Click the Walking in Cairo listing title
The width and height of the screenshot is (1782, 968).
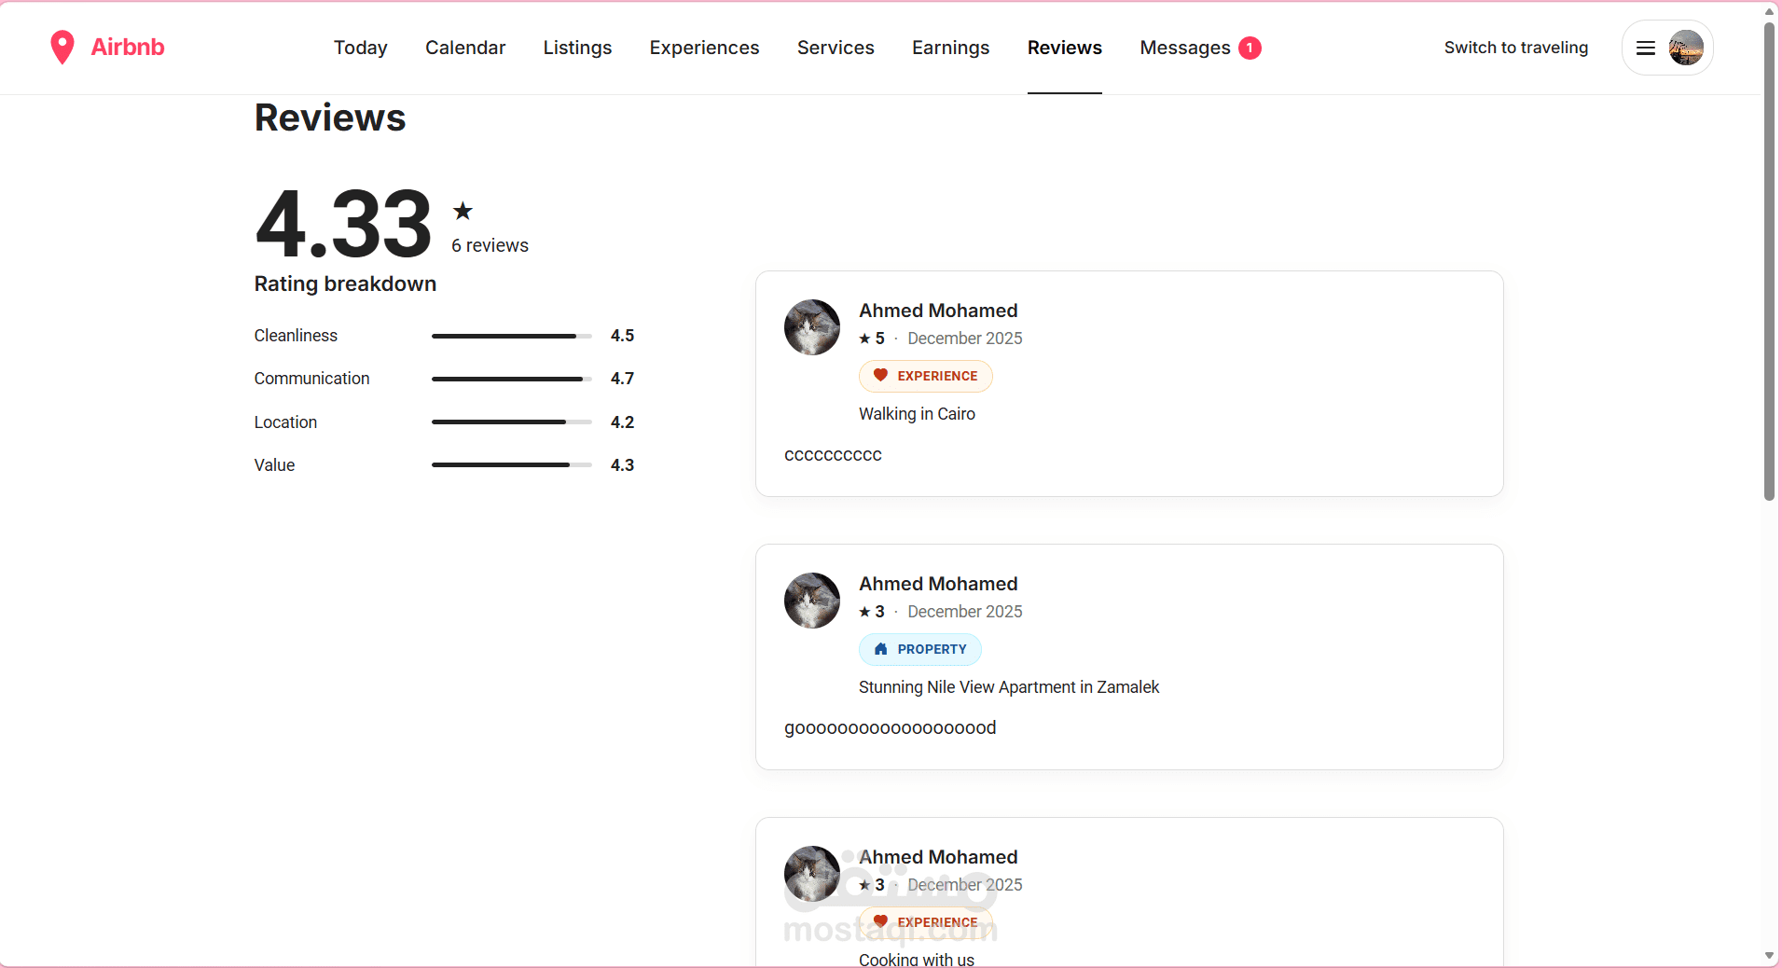tap(917, 414)
